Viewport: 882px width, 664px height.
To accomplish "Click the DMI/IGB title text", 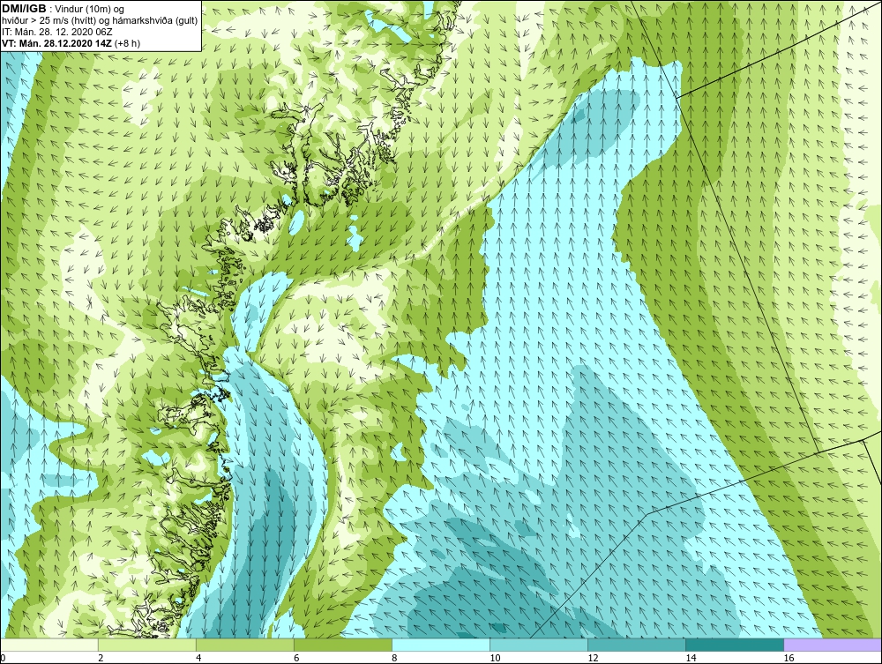I will tap(24, 9).
